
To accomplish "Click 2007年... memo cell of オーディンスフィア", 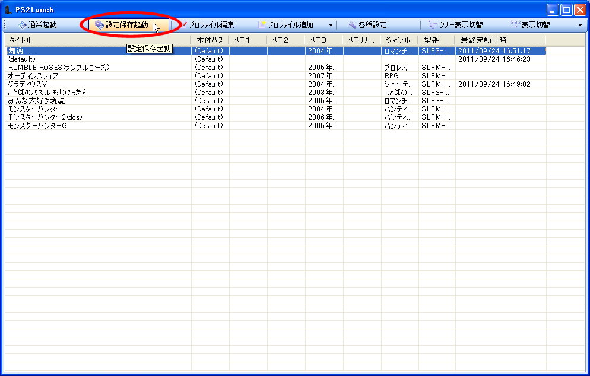I will point(323,75).
